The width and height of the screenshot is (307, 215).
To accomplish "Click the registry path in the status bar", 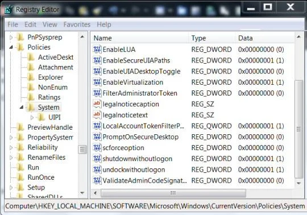I will [x=155, y=206].
